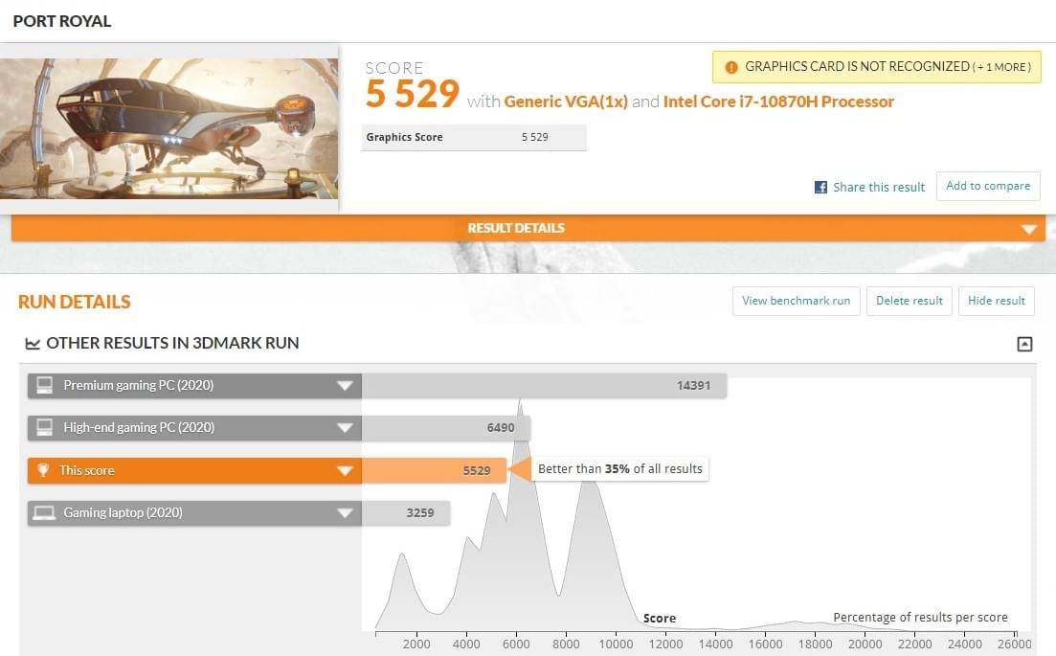Viewport: 1056px width, 656px height.
Task: Click the PORT ROYAL page title
Action: 62,21
